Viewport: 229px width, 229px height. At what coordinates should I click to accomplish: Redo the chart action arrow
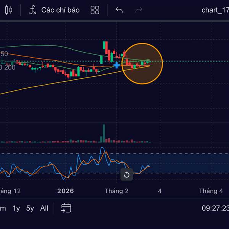coord(139,10)
